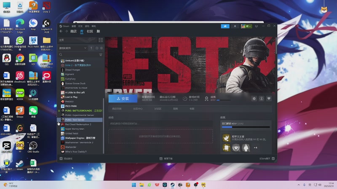
Task: Switch to the 库 tab
Action: (82, 31)
